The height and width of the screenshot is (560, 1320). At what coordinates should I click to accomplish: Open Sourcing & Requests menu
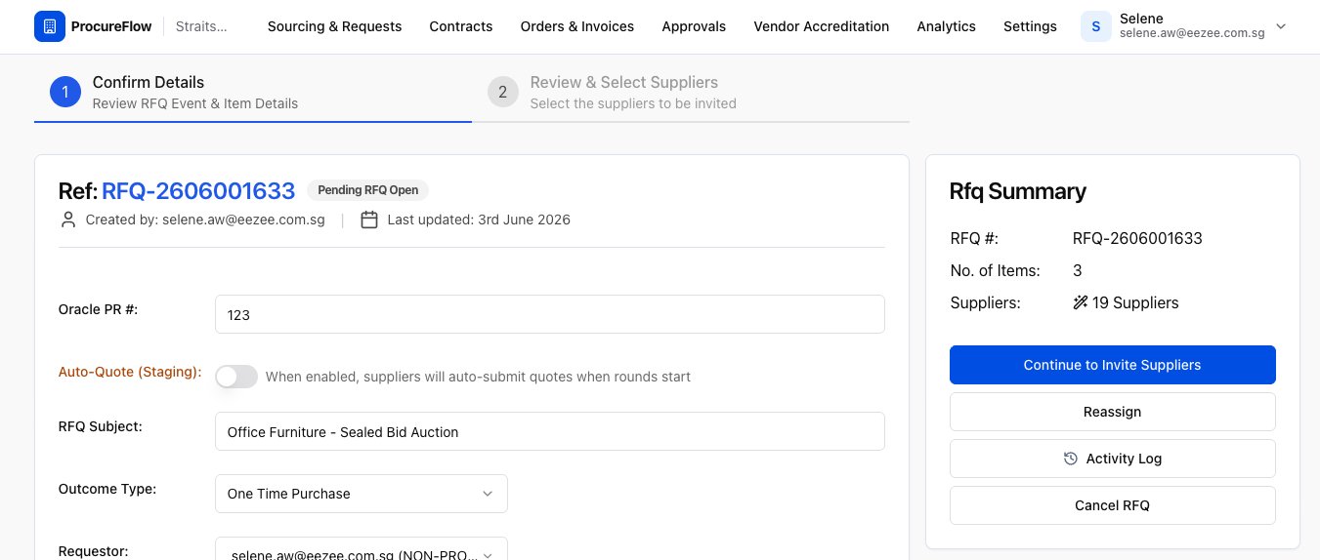(x=335, y=26)
